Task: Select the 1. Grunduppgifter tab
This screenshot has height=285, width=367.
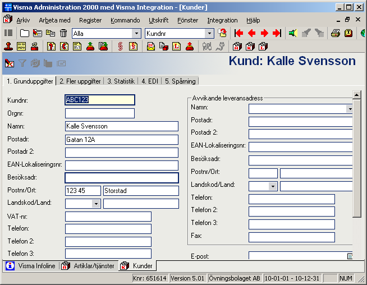Action: pos(30,81)
